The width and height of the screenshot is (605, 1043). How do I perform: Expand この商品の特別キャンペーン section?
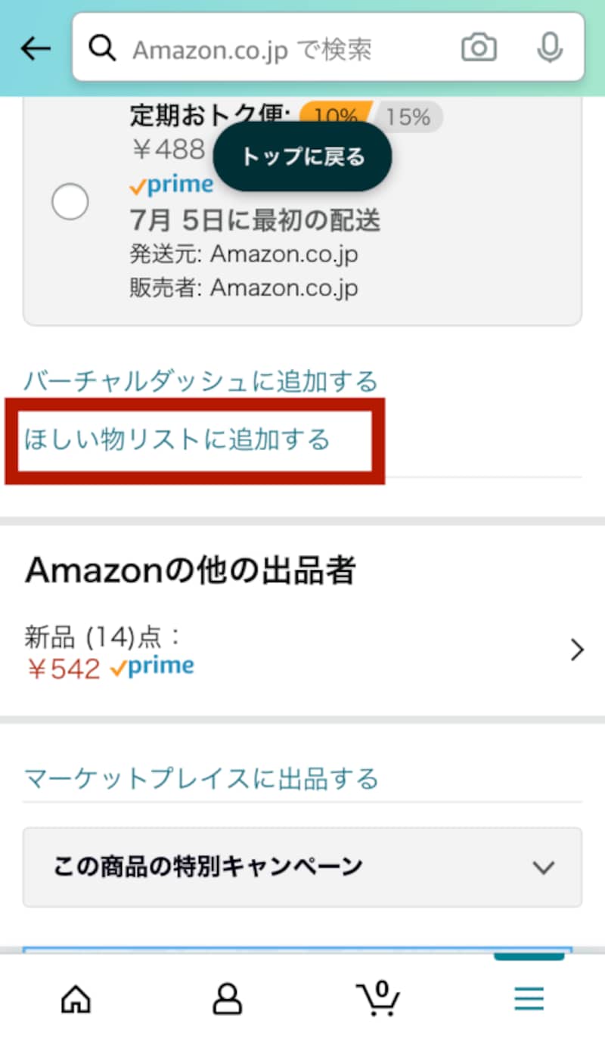(302, 867)
